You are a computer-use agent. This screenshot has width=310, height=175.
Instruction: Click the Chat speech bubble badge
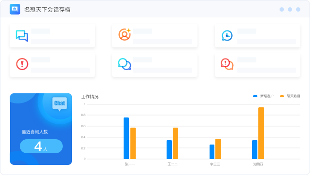(59, 104)
